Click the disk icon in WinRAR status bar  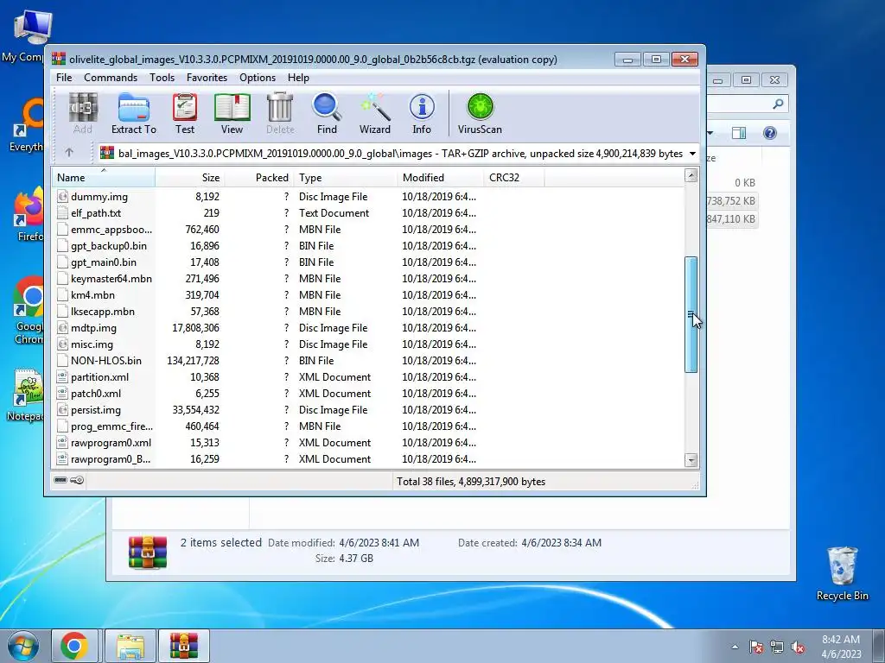click(60, 480)
